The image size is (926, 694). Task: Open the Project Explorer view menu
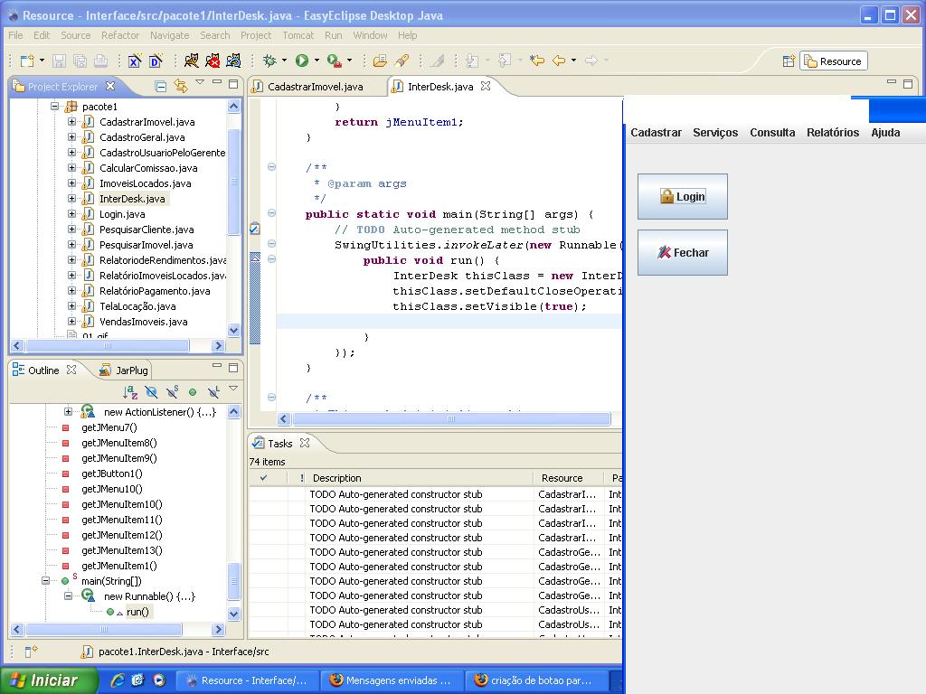click(x=200, y=82)
